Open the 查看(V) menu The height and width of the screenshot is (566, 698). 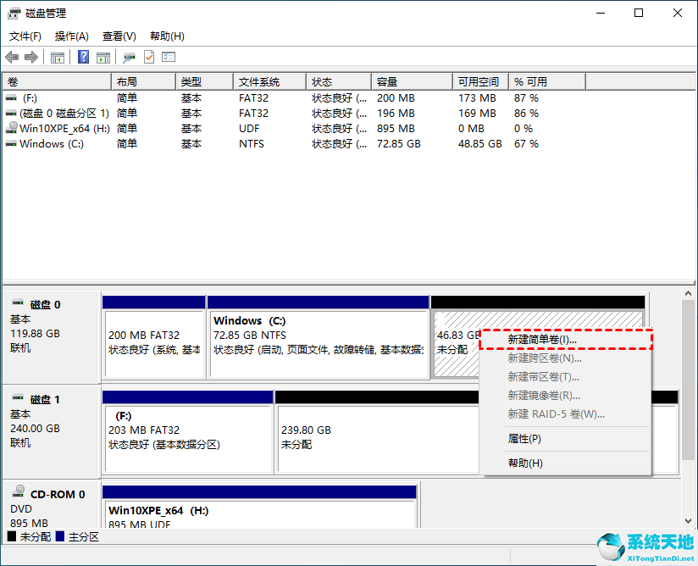tap(119, 36)
